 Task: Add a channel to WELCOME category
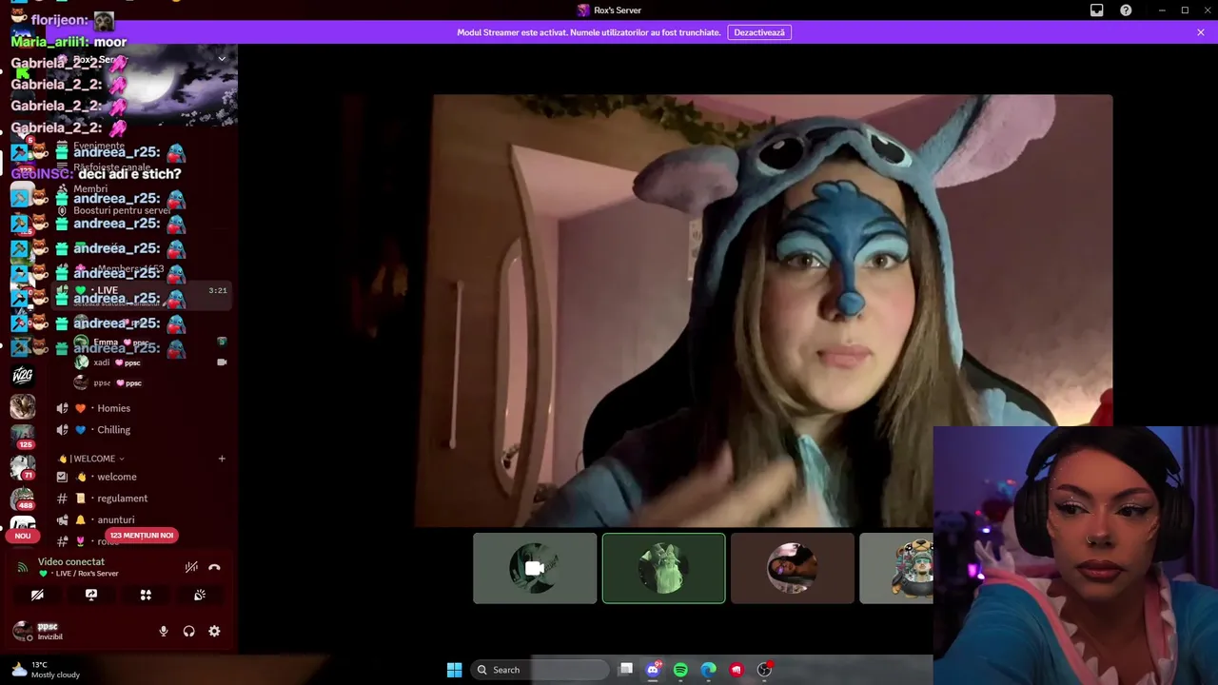222,459
